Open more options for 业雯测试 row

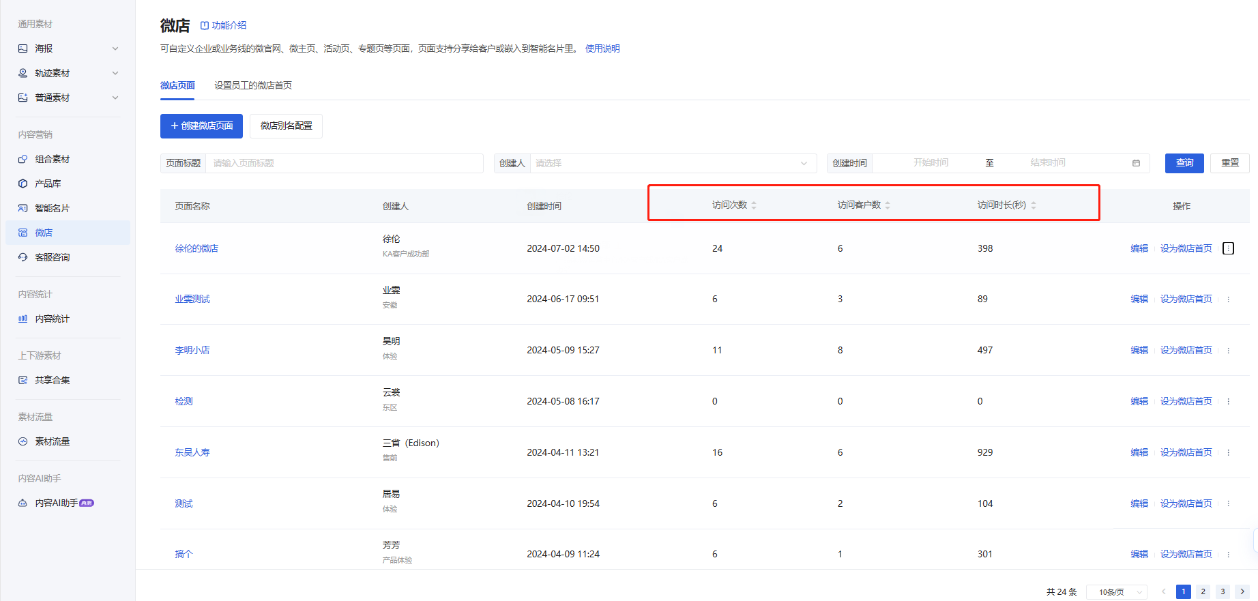[x=1229, y=299]
